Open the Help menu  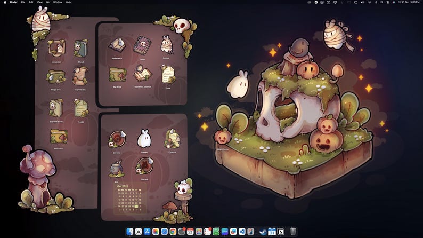[x=69, y=2]
